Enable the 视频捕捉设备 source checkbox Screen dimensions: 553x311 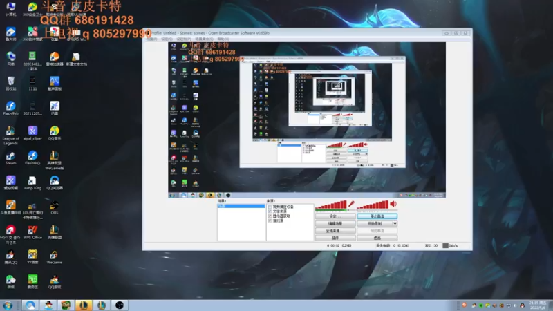pos(270,207)
